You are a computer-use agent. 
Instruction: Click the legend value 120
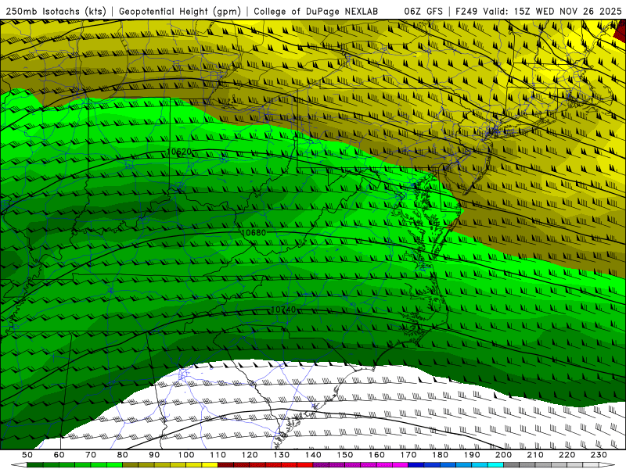(250, 455)
